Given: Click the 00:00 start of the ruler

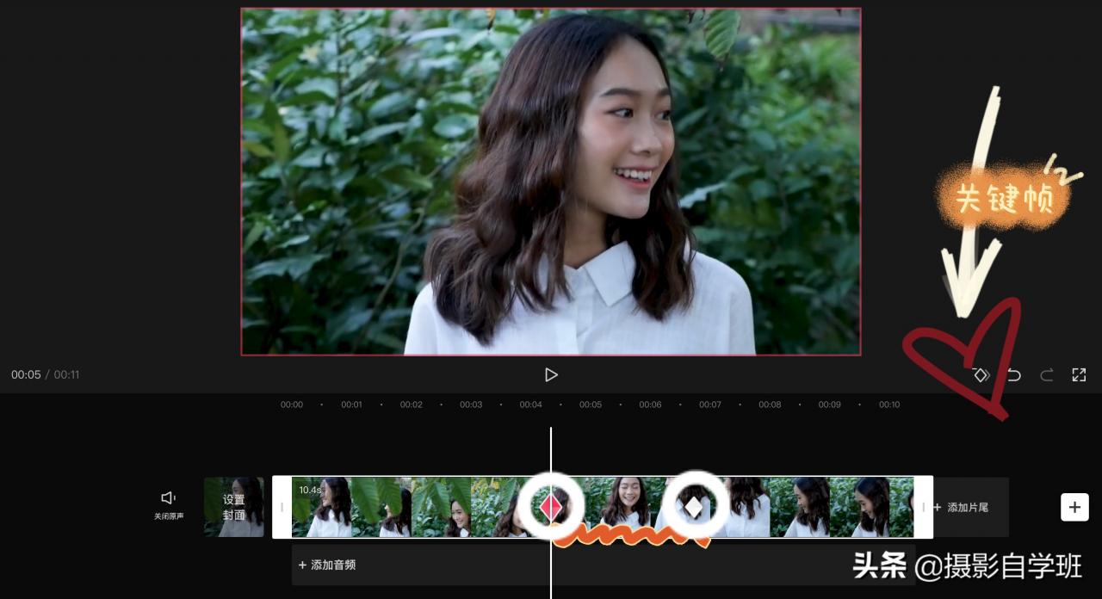Looking at the screenshot, I should coord(292,404).
